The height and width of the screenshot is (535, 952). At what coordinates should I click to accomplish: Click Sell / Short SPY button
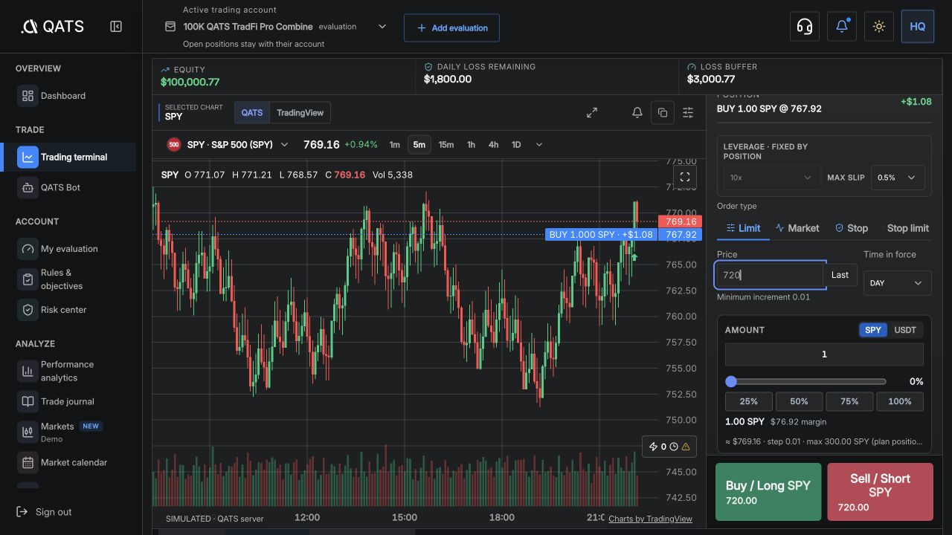coord(880,492)
